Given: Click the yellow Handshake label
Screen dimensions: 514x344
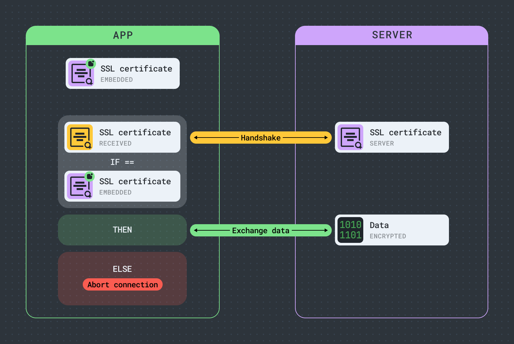Looking at the screenshot, I should [x=261, y=138].
